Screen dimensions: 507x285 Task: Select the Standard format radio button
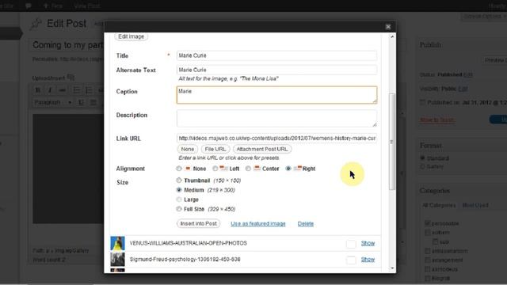pos(422,158)
